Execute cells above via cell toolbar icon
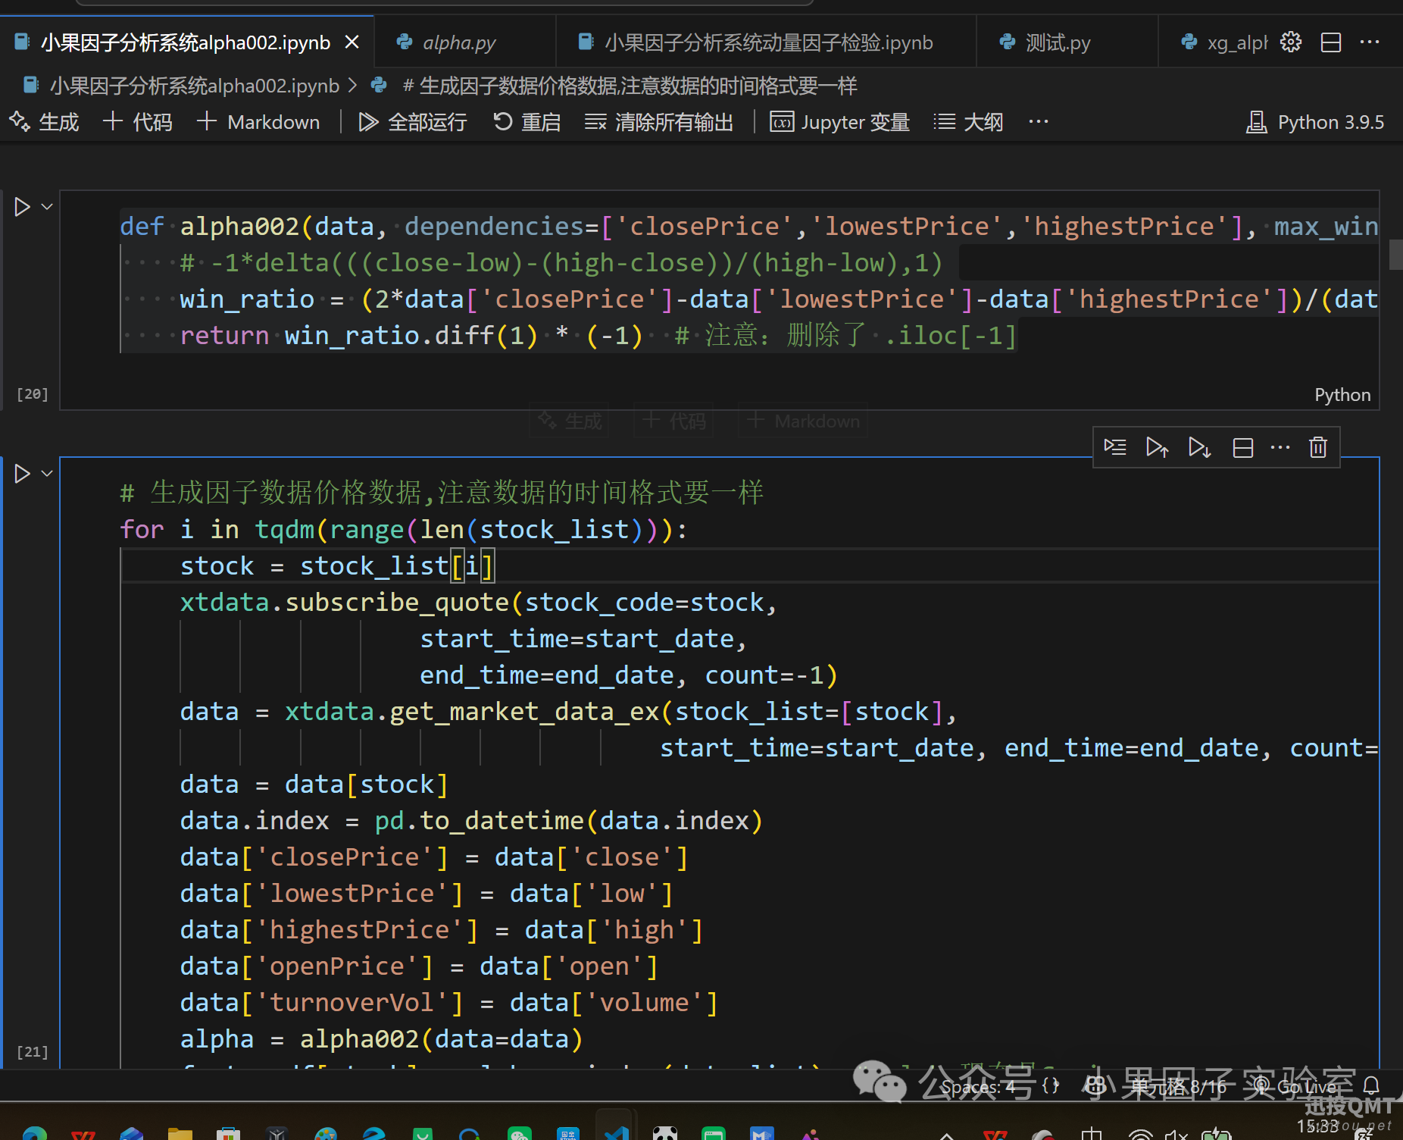 (1157, 447)
